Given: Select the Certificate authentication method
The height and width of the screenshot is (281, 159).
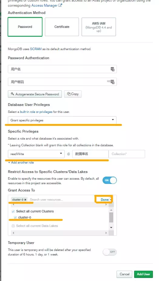Looking at the screenshot, I should click(x=62, y=27).
